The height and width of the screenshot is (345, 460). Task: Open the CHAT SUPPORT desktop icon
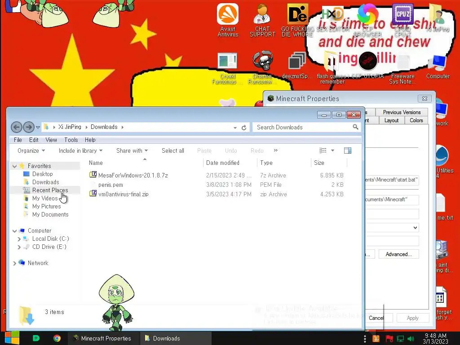pos(262,20)
